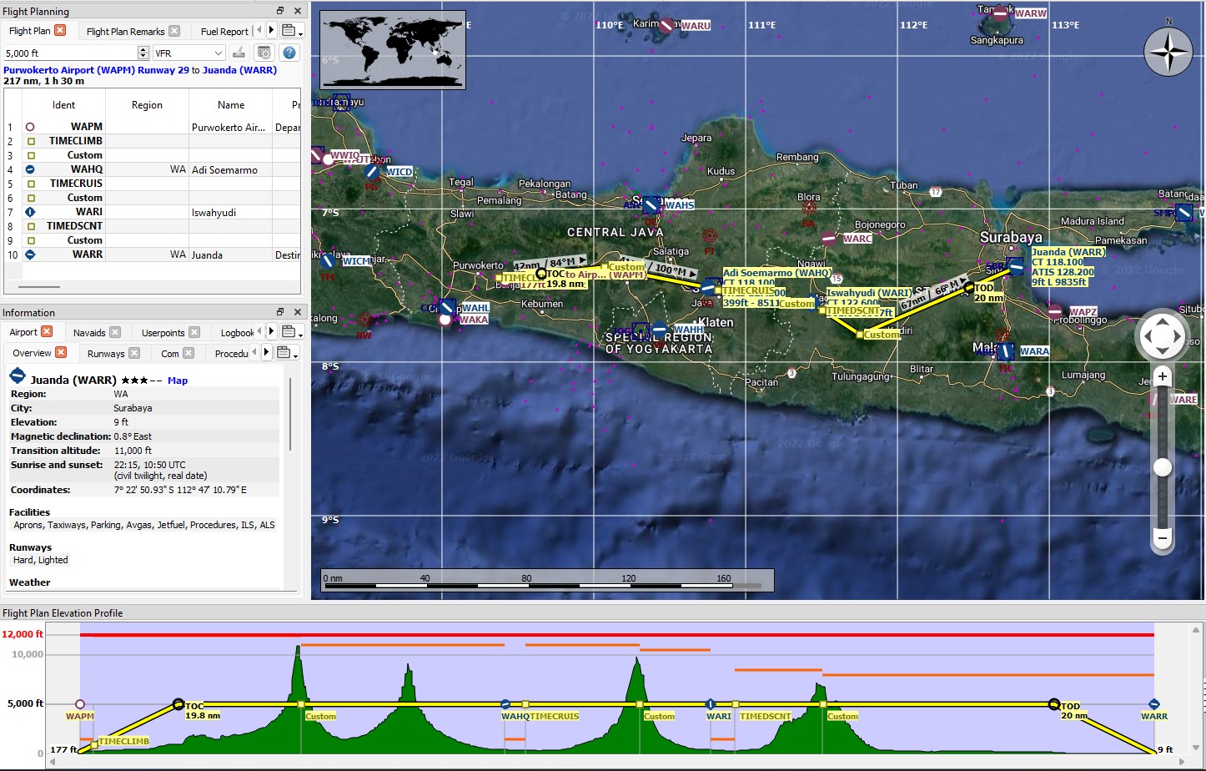
Task: Close the Flight Plan tab
Action: point(60,30)
